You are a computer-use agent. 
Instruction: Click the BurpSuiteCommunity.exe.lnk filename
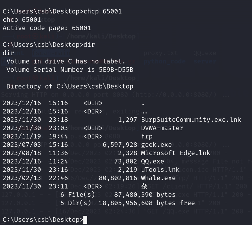[x=191, y=120]
